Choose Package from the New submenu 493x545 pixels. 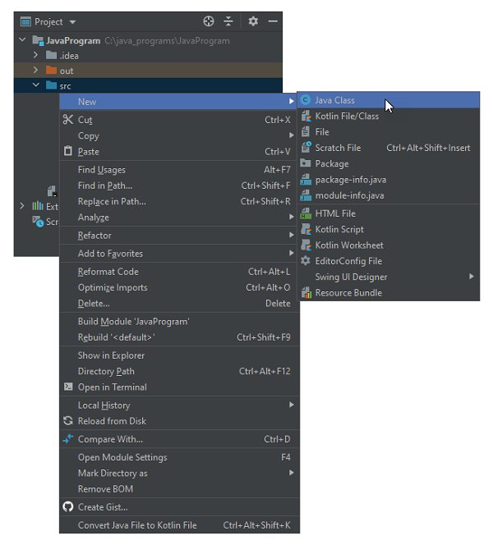coord(332,163)
